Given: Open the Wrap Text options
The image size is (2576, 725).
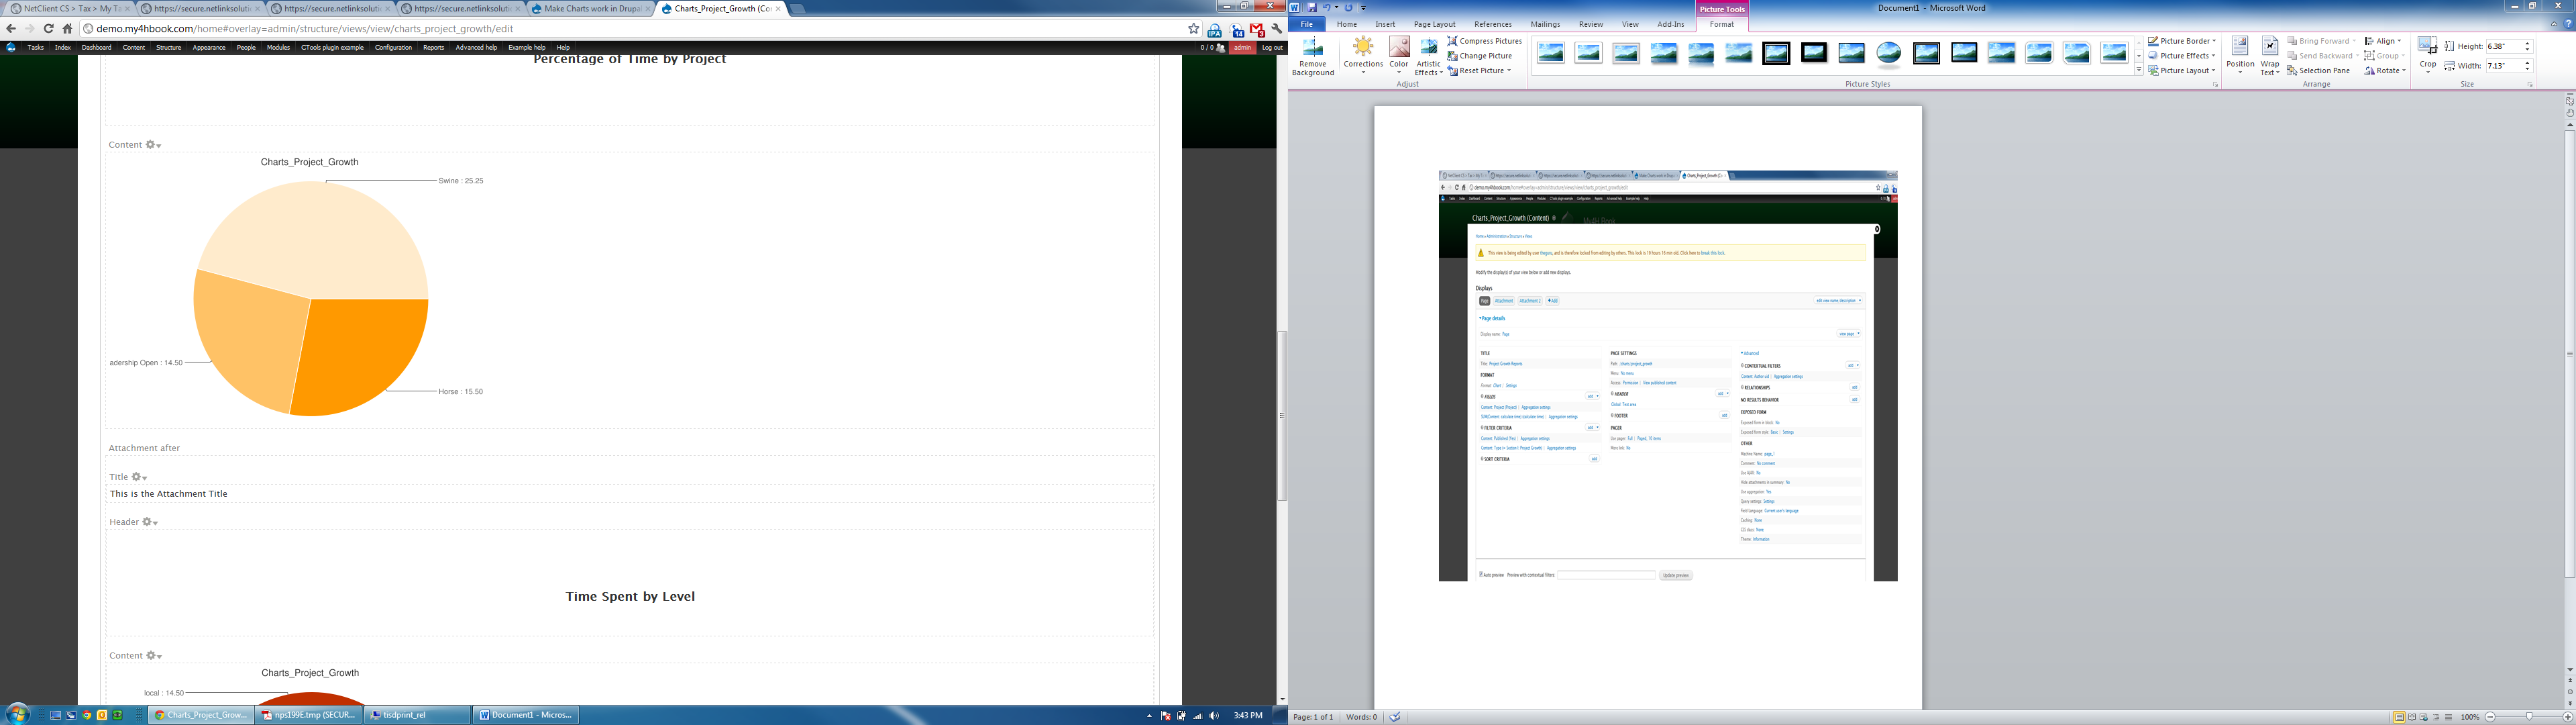Looking at the screenshot, I should click(2270, 56).
